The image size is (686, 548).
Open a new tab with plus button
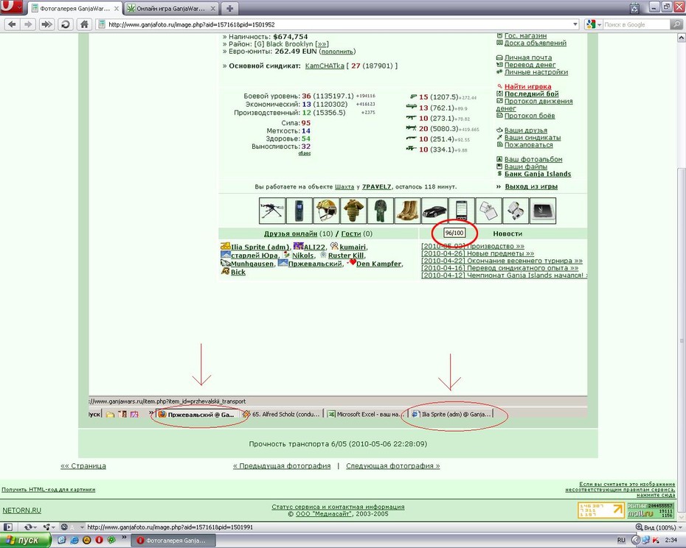(x=229, y=8)
